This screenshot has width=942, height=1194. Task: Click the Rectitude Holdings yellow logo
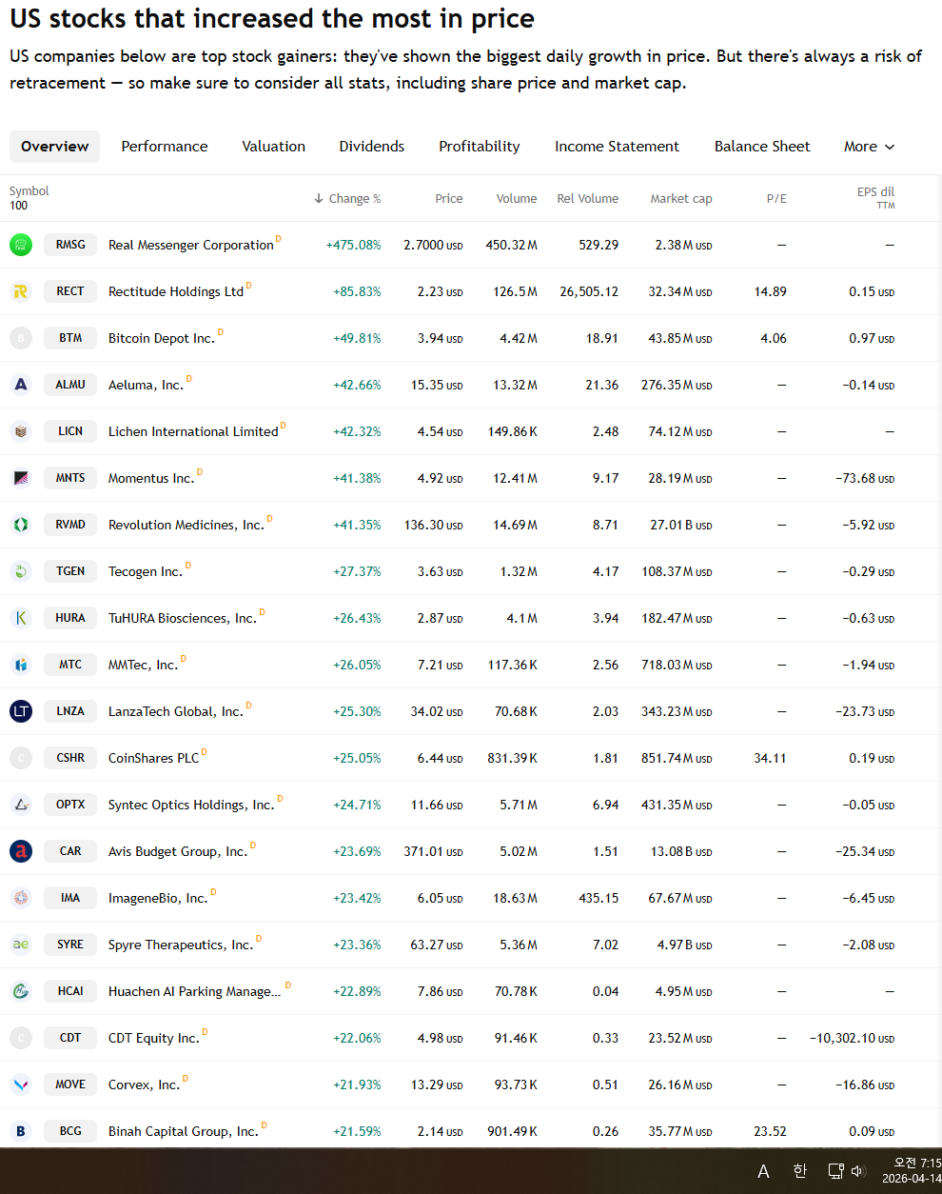[x=21, y=291]
